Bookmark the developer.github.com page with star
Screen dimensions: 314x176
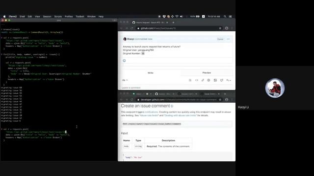[x=220, y=100]
